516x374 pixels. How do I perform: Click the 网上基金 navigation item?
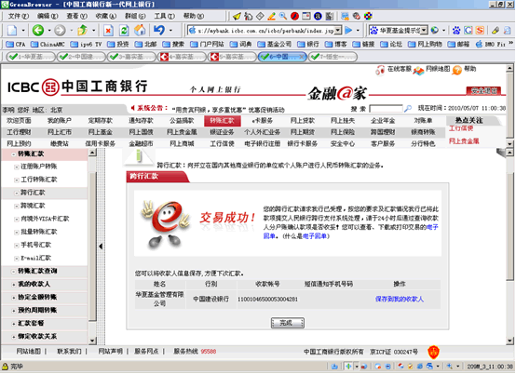100,132
